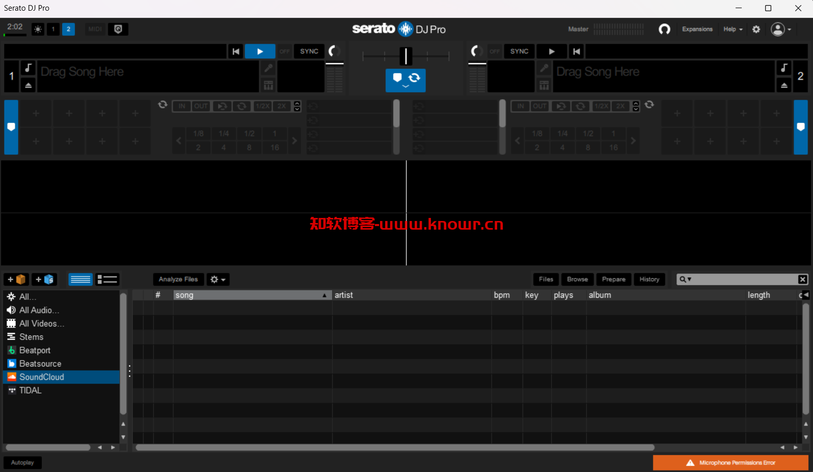Click the brightness display mode icon
This screenshot has height=472, width=813.
tap(38, 29)
